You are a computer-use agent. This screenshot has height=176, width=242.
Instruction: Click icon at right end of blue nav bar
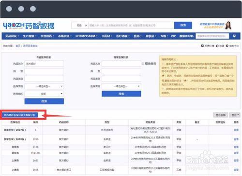tap(234, 36)
